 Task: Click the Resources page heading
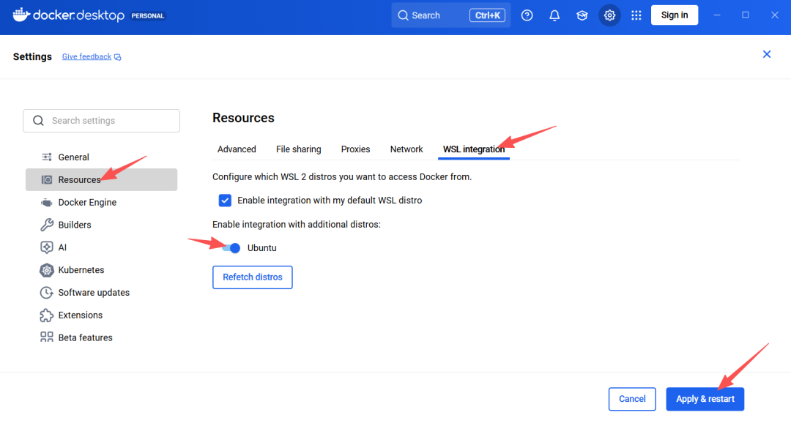pos(244,118)
